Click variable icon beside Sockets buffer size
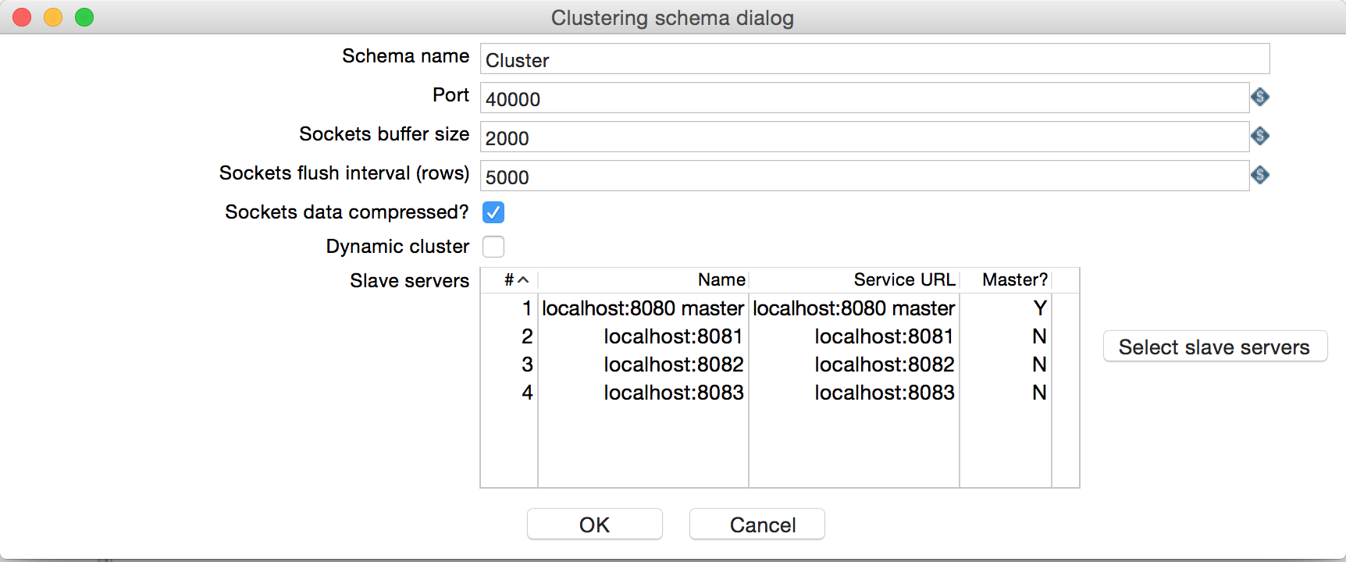 tap(1259, 136)
